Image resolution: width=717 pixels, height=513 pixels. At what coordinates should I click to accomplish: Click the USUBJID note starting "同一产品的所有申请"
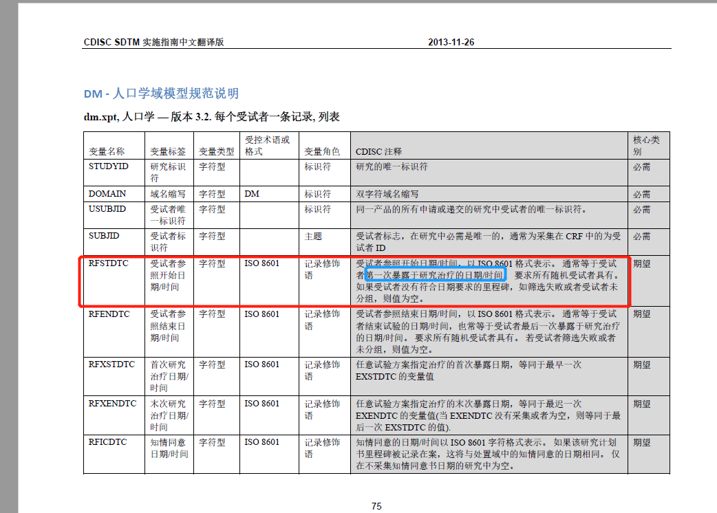471,209
